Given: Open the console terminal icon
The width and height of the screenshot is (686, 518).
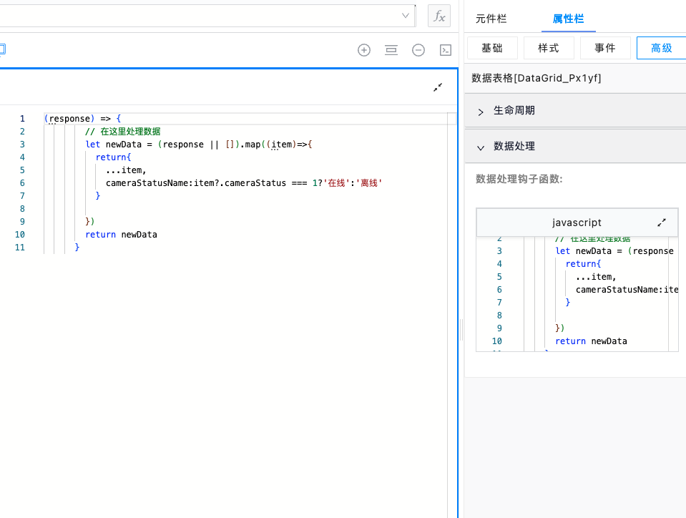Looking at the screenshot, I should (446, 50).
